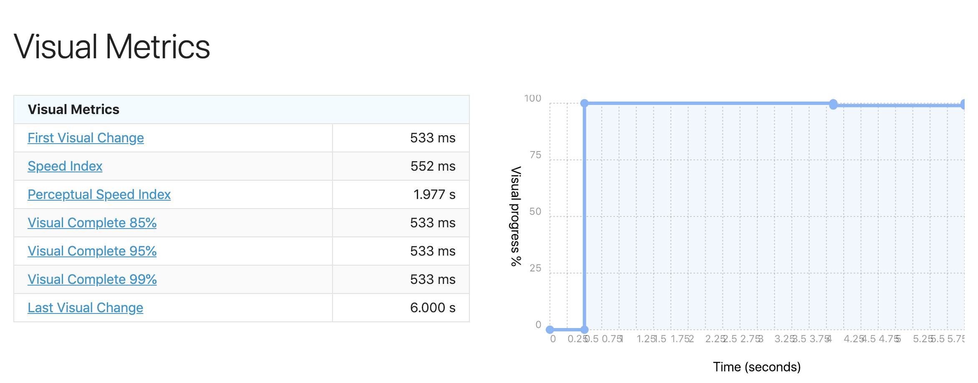Image resolution: width=978 pixels, height=383 pixels.
Task: Click the 6.000 s value cell
Action: pos(401,308)
